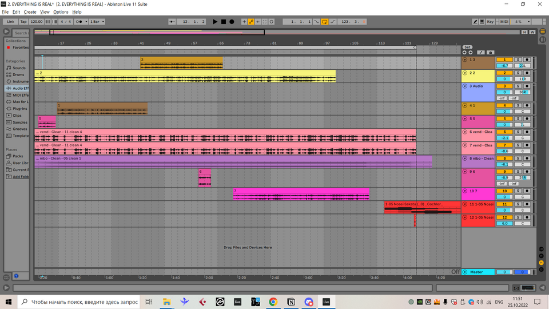Screen dimensions: 549x309
Task: Fold the 3 Audio track
Action: click(465, 86)
